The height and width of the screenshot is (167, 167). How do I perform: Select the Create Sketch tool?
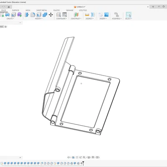point(2,15)
